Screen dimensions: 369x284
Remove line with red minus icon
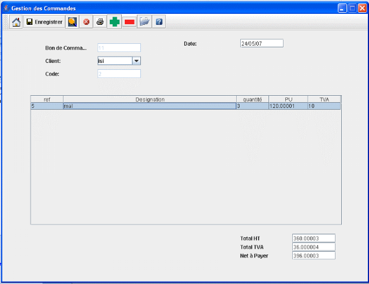[x=129, y=22]
